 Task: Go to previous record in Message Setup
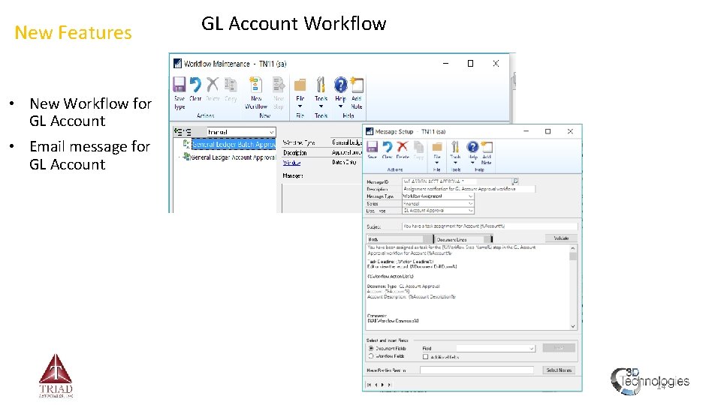376,385
